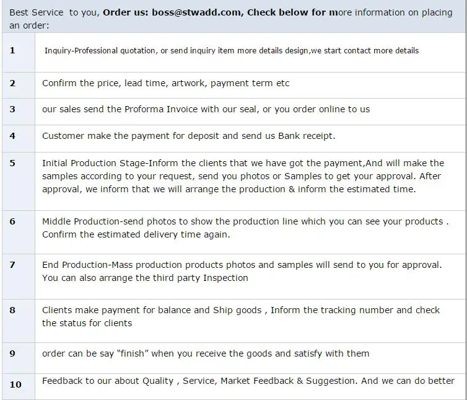Click step number 2 cell
The image size is (467, 400).
[x=19, y=86]
